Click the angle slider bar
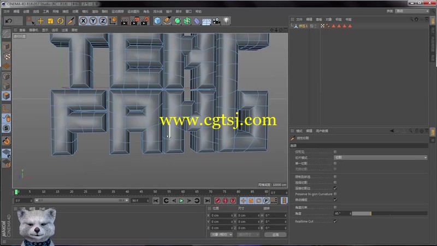The image size is (437, 246). [389, 213]
